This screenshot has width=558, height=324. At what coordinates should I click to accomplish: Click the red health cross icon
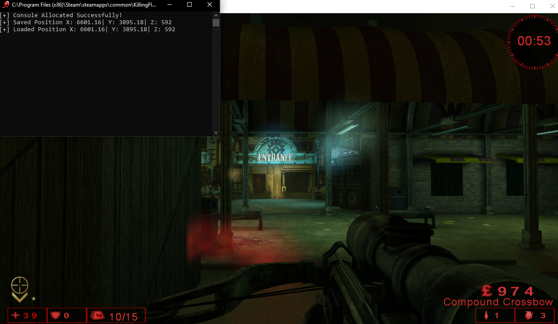pyautogui.click(x=16, y=315)
